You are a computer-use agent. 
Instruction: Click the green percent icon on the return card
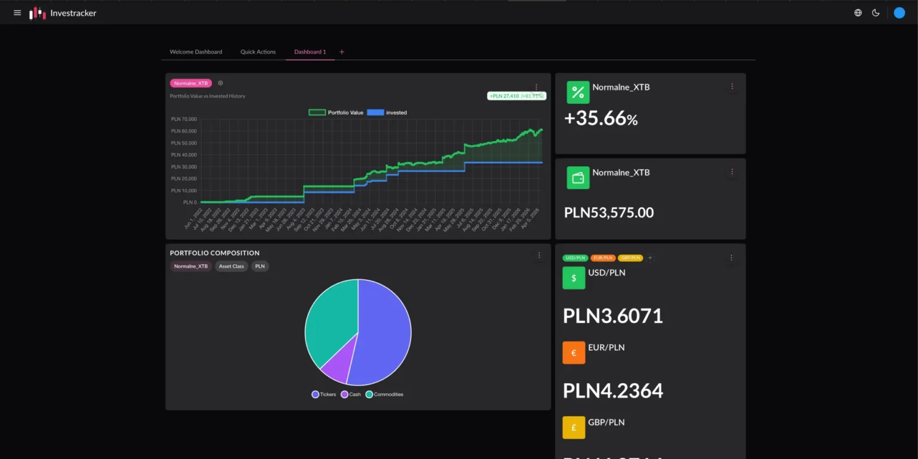(578, 93)
